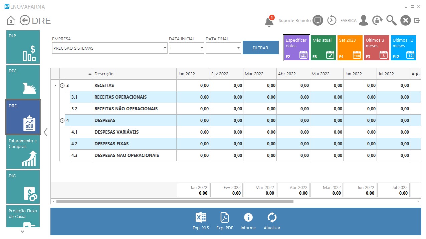The width and height of the screenshot is (426, 239).
Task: Switch to the DFC sidebar module
Action: [x=23, y=82]
